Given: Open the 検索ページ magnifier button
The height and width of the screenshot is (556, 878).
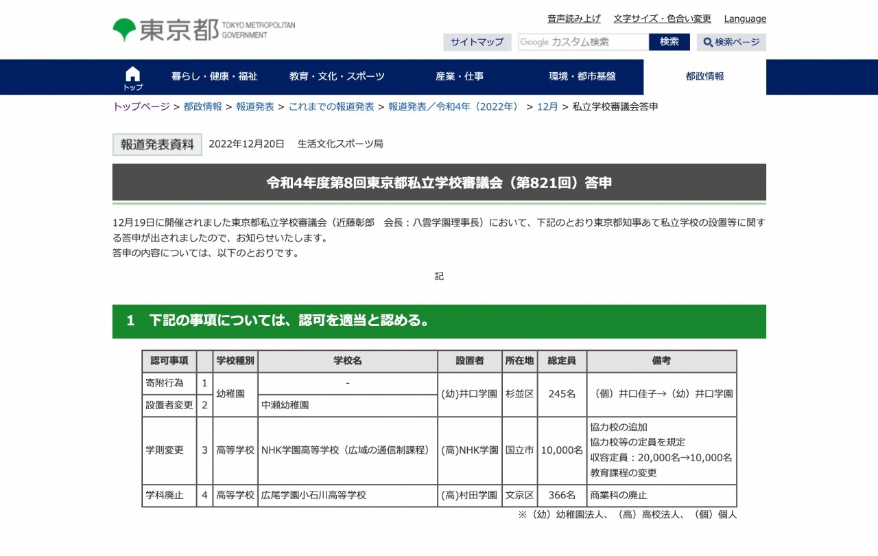Looking at the screenshot, I should pos(731,42).
